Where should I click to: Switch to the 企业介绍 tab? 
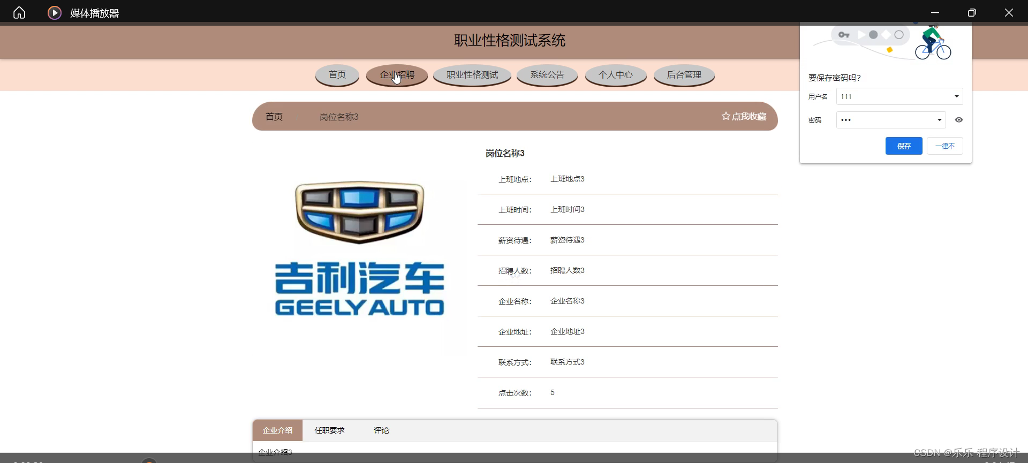277,430
